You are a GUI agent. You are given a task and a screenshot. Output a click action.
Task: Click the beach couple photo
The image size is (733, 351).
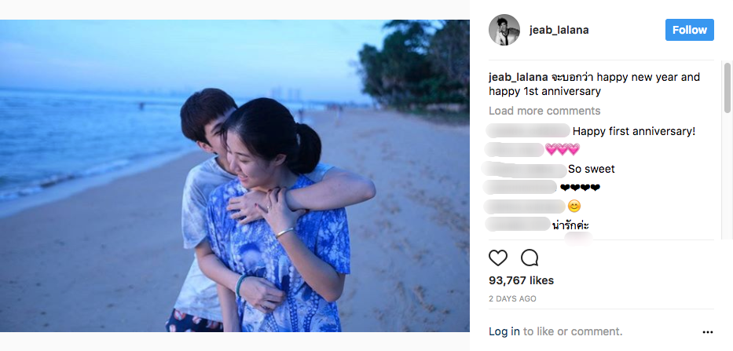[x=235, y=176]
